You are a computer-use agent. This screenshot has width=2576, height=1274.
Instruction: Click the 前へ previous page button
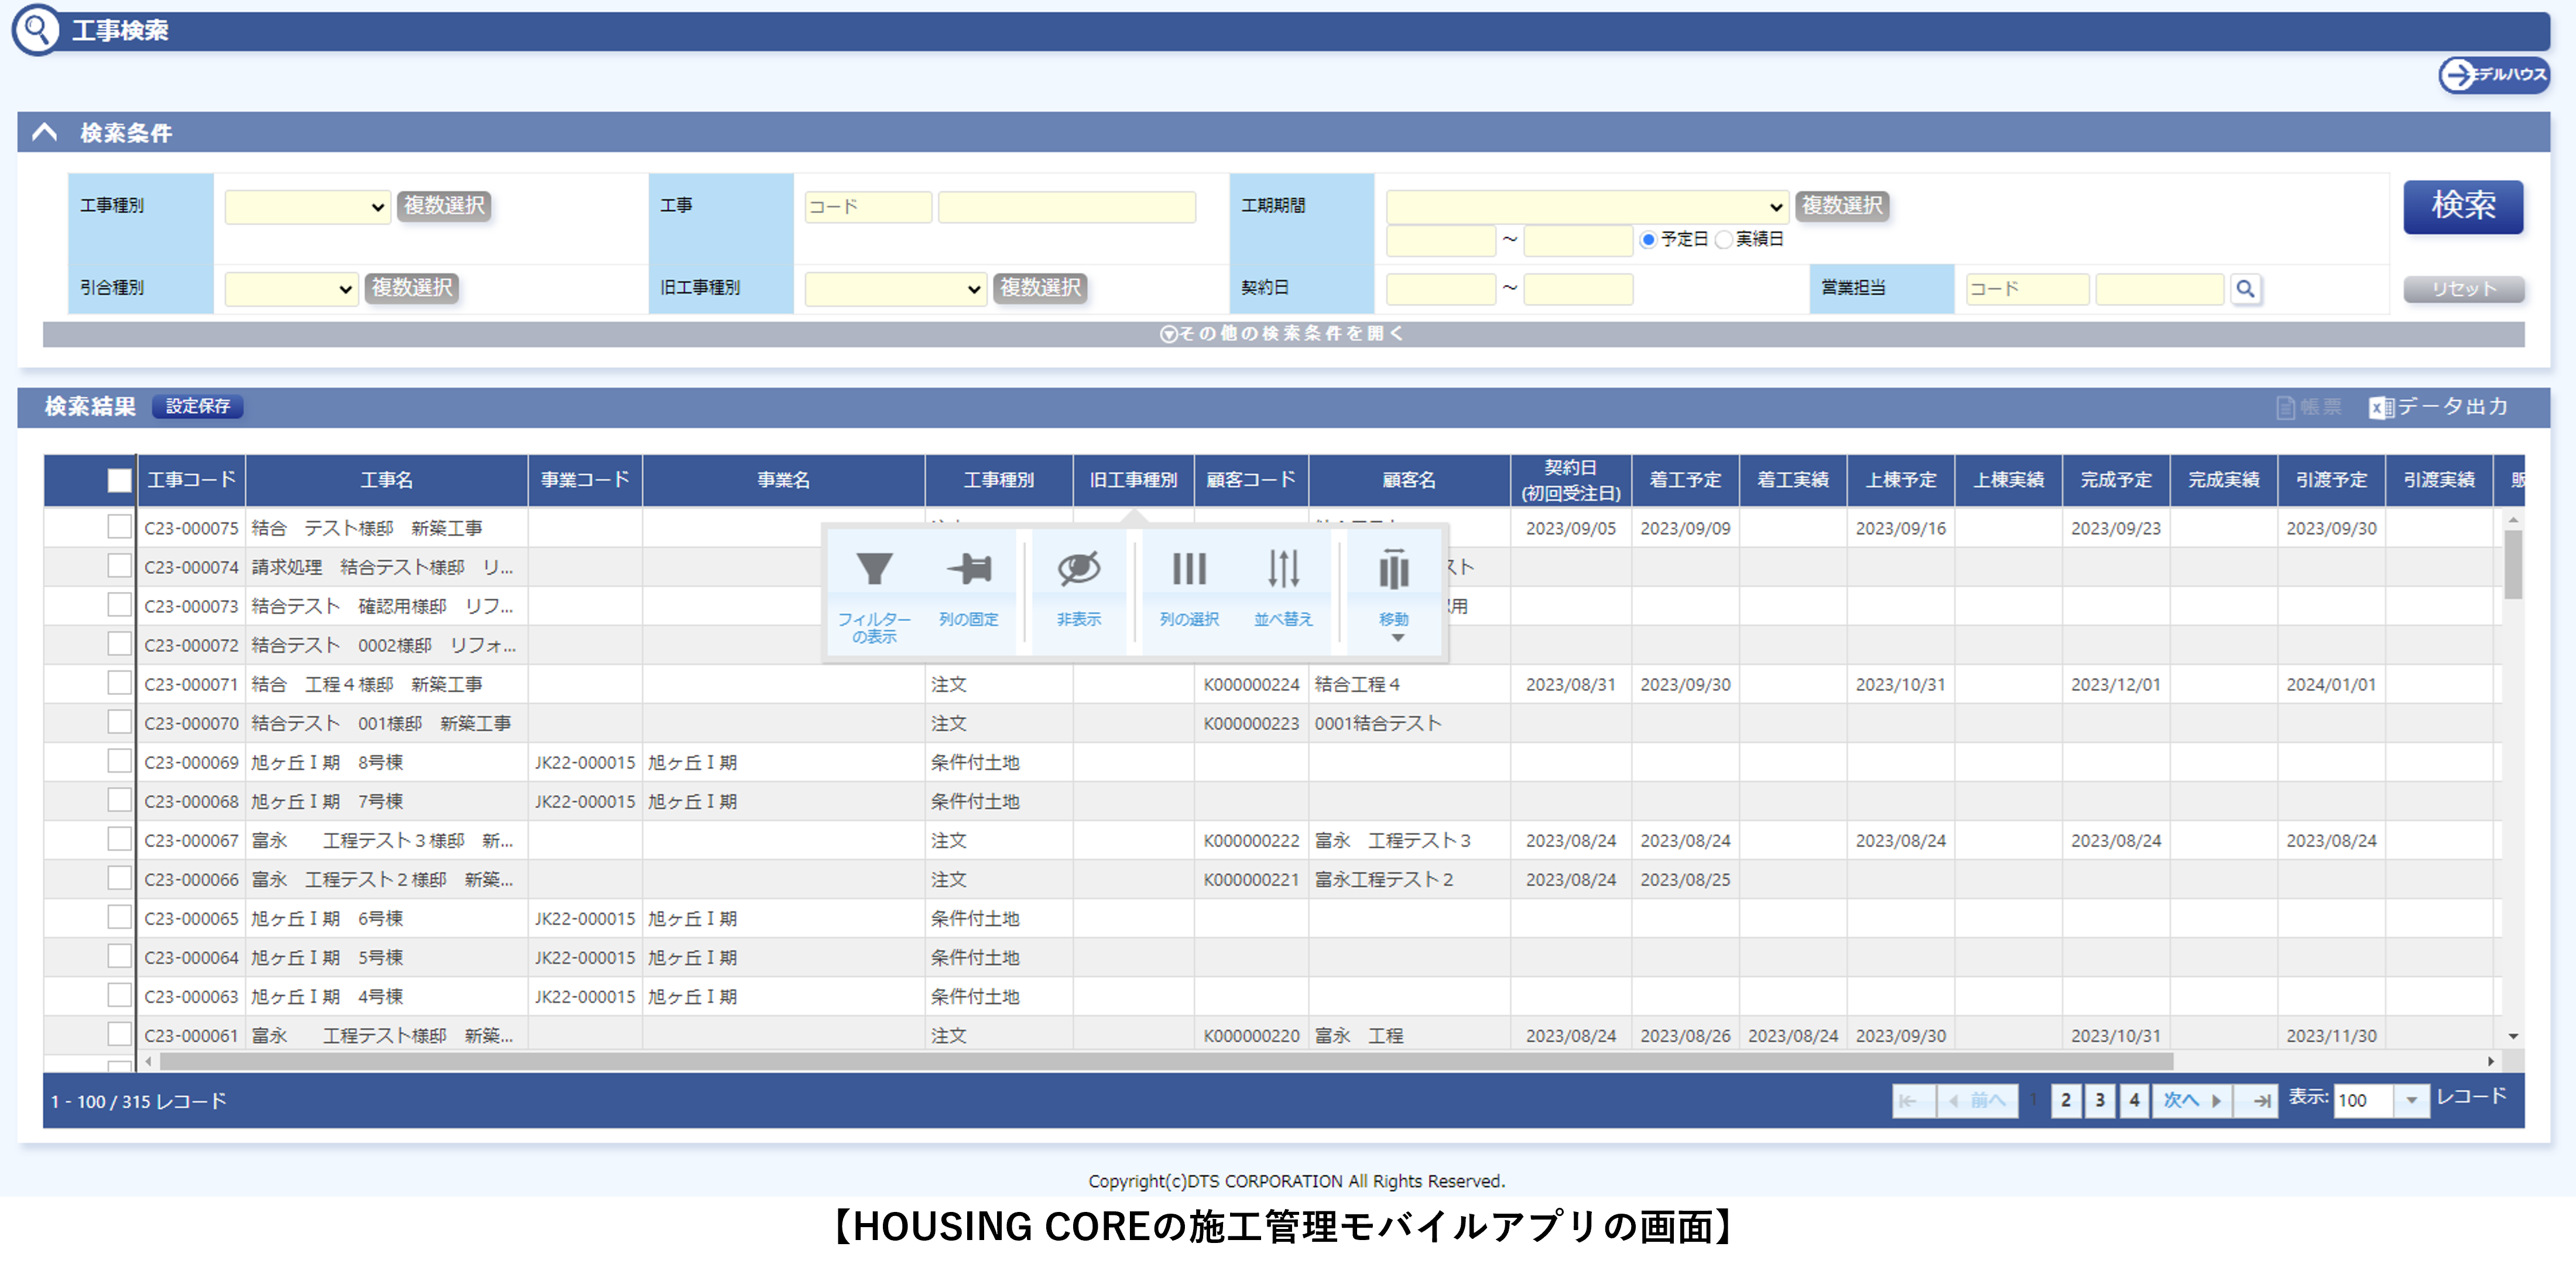click(x=1977, y=1101)
